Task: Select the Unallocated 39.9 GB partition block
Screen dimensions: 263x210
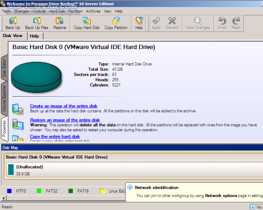Action: [x=134, y=170]
